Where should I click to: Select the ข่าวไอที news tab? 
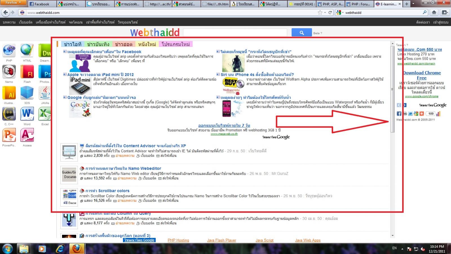point(72,44)
